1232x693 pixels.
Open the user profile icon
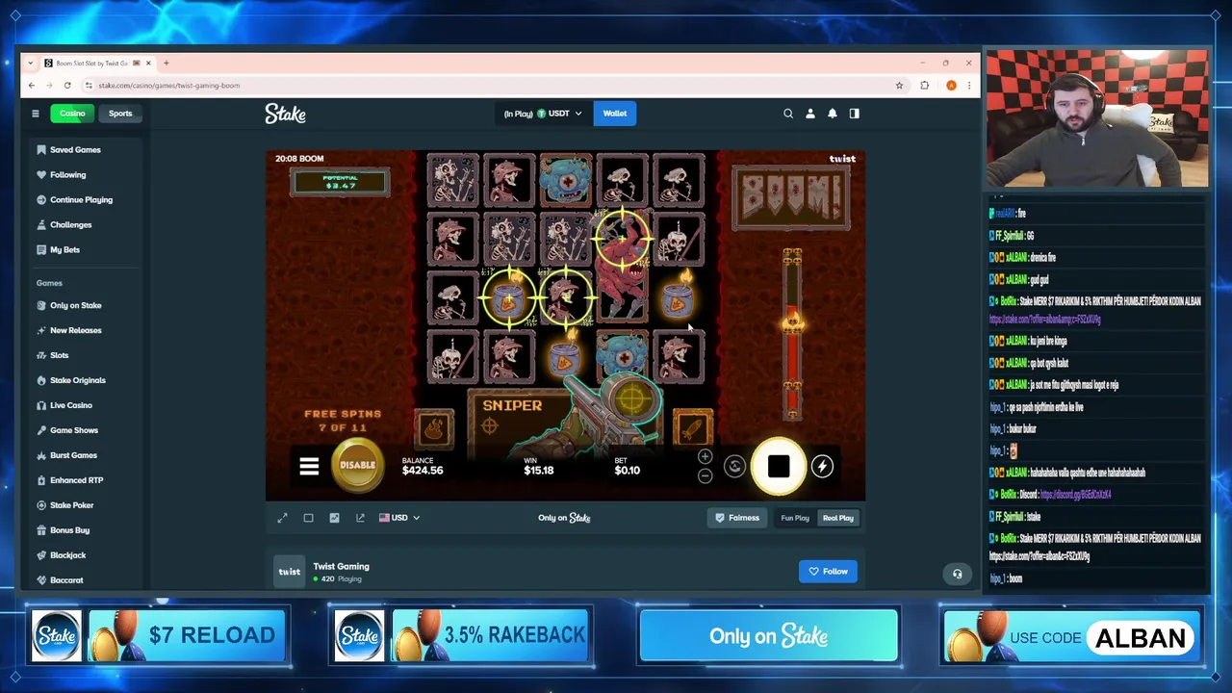click(810, 114)
